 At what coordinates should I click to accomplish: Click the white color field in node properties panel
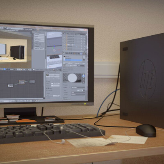point(55,84)
